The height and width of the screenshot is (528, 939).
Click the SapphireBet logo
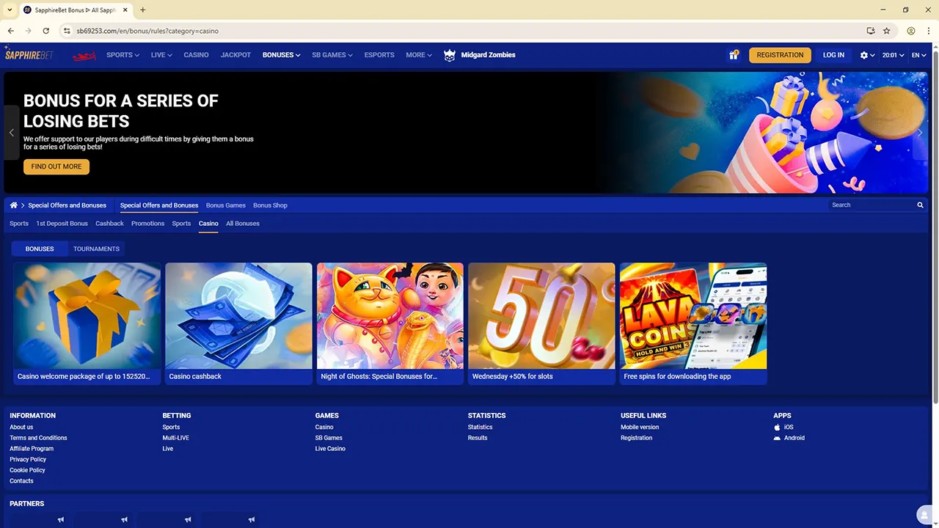(x=29, y=55)
